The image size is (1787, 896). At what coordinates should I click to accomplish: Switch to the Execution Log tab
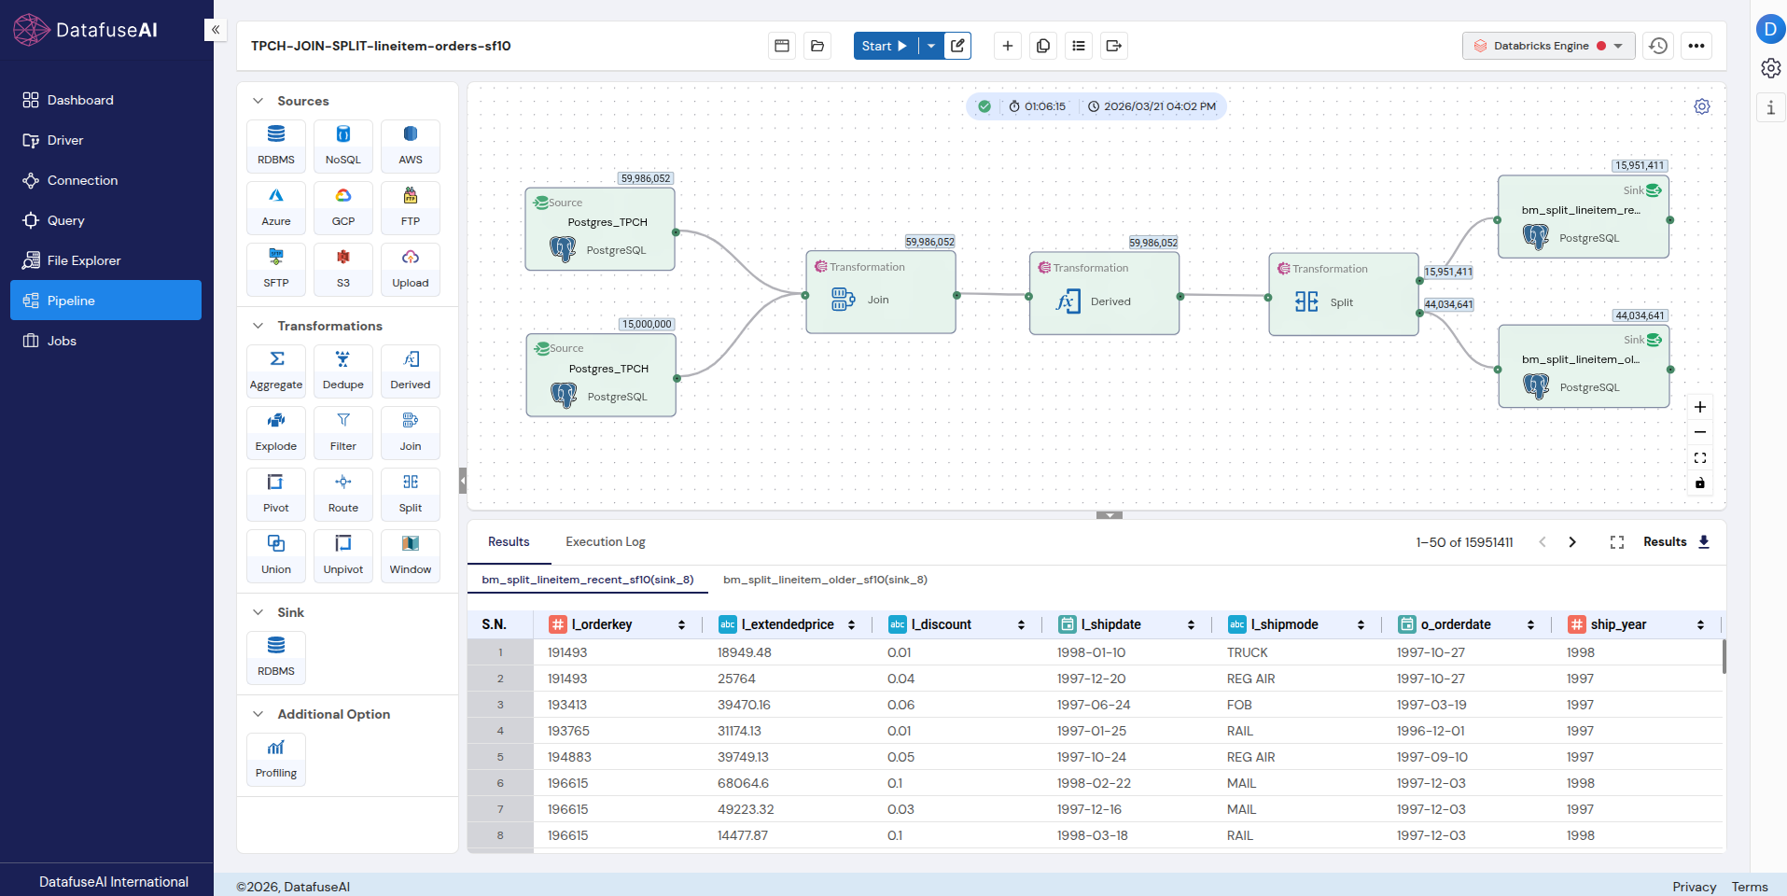pyautogui.click(x=605, y=541)
